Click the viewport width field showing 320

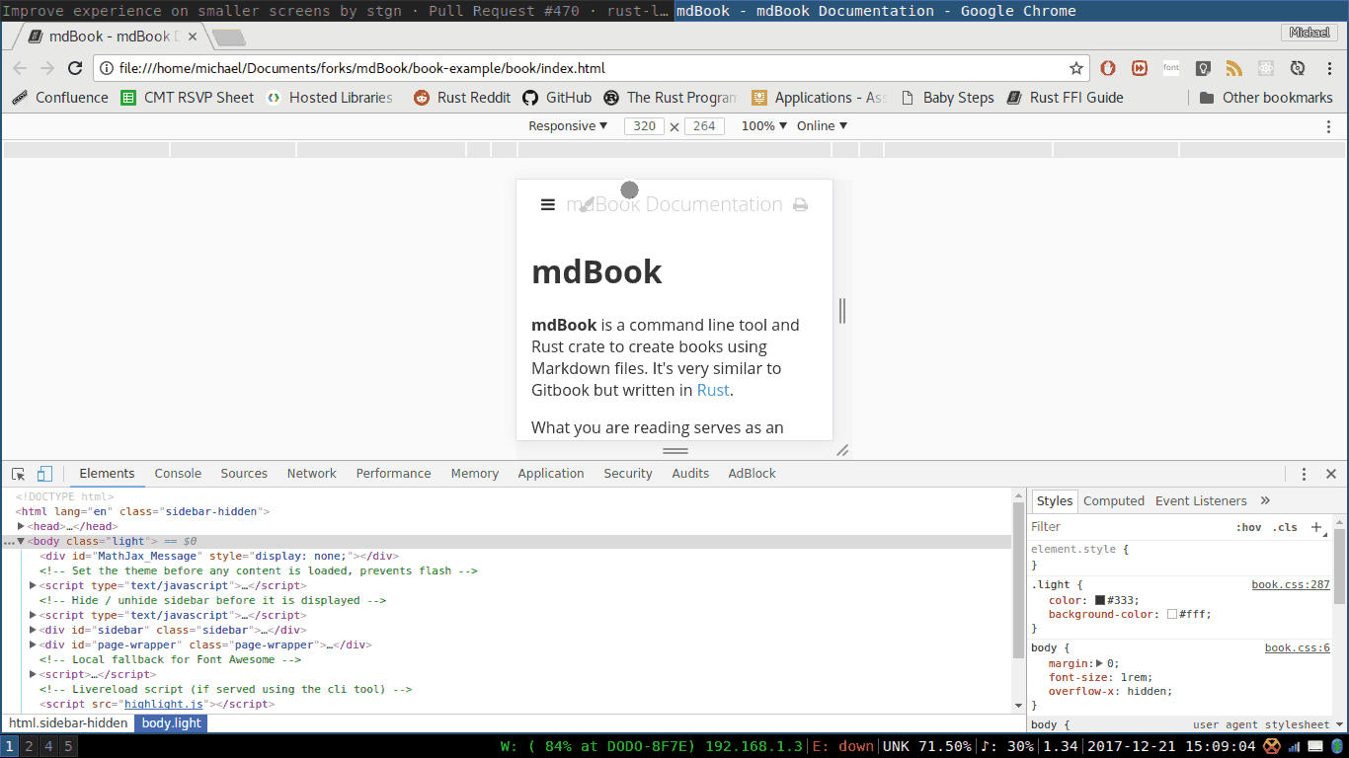point(644,126)
